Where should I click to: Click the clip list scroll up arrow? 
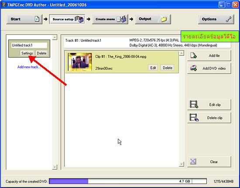[x=182, y=53]
